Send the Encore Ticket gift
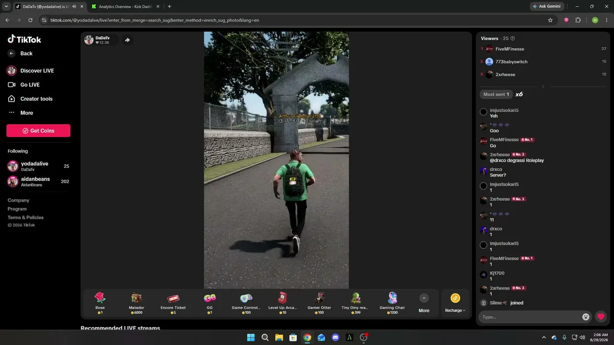Screen dimensions: 614x345 click(x=173, y=303)
